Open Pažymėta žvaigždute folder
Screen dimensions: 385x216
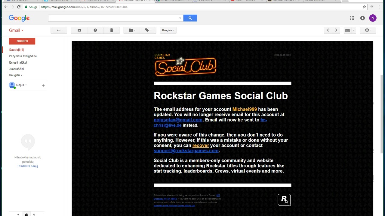(23, 56)
